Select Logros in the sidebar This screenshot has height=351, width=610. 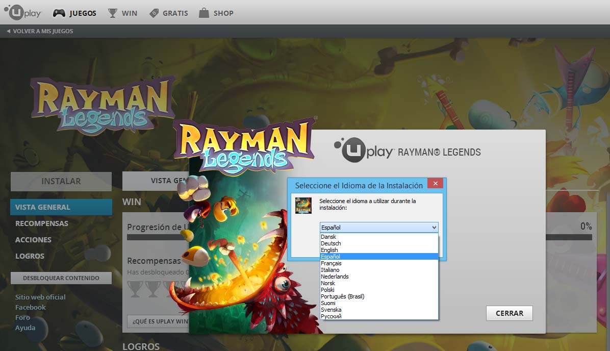tap(30, 256)
